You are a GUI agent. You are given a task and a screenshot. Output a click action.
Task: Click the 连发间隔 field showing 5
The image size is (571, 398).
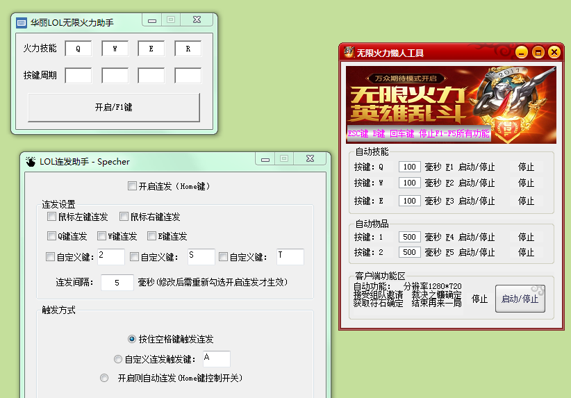pyautogui.click(x=117, y=283)
